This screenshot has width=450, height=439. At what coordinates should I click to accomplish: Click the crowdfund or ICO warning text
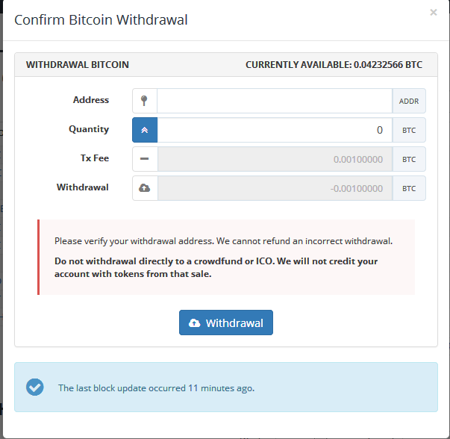pyautogui.click(x=216, y=267)
